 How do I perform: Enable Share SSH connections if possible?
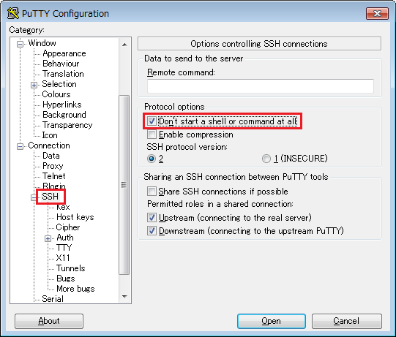pos(152,192)
